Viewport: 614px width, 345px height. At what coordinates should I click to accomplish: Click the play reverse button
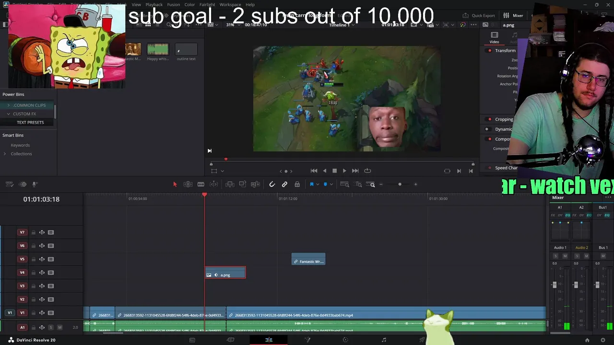[x=325, y=171]
